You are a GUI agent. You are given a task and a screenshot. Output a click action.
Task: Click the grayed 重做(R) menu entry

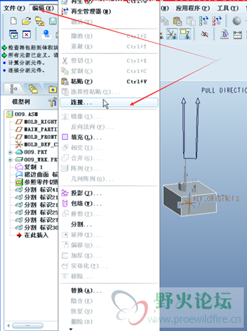[x=109, y=46]
